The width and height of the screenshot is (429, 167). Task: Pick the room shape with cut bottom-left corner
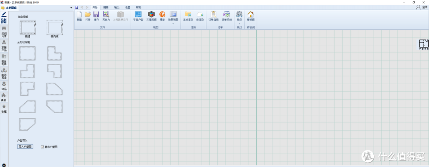point(54,107)
